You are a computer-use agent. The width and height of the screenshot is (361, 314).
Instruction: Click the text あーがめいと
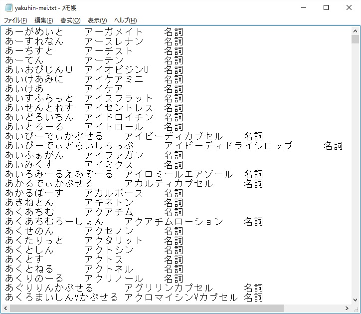click(34, 32)
